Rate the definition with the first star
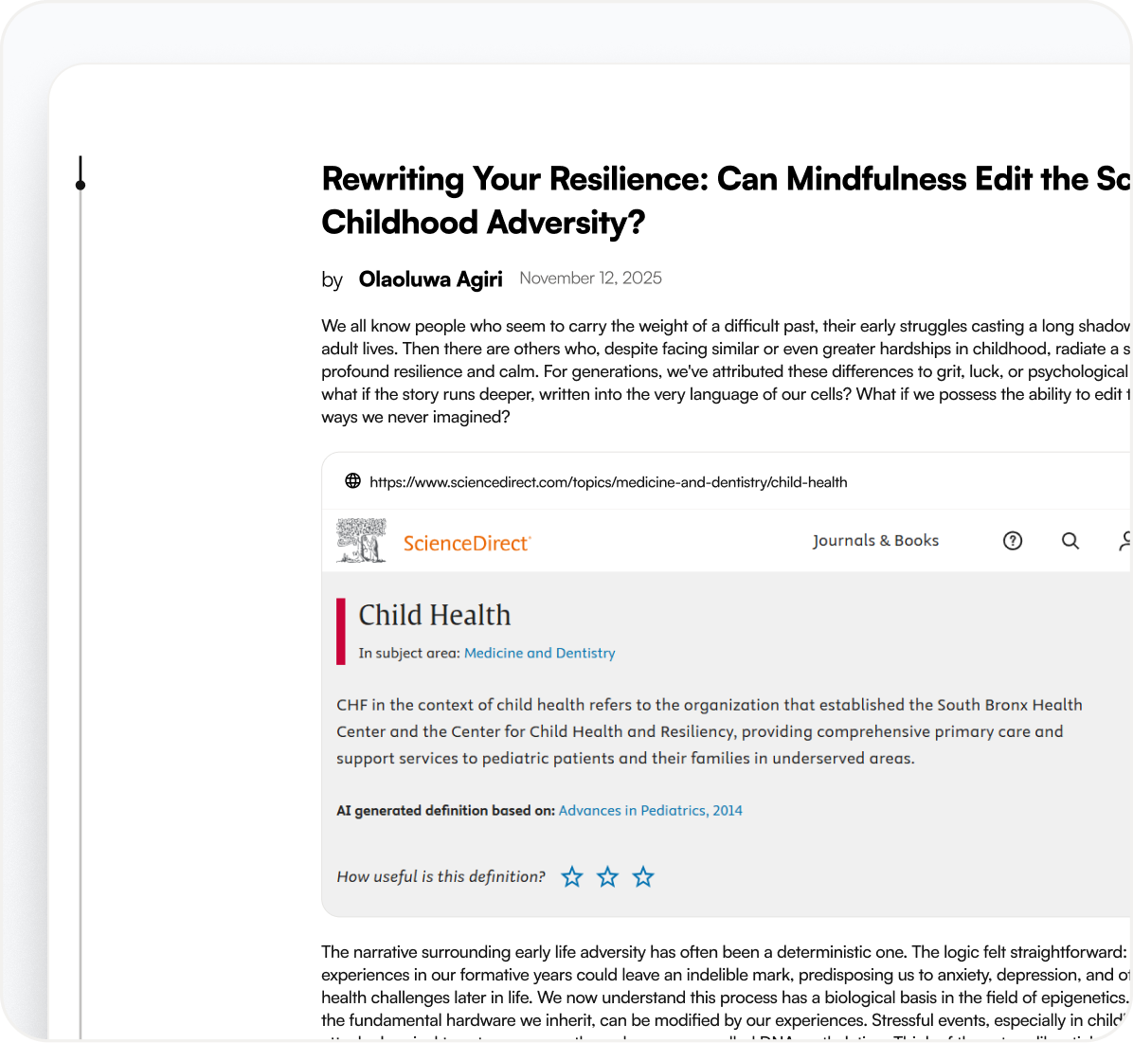 (x=572, y=877)
